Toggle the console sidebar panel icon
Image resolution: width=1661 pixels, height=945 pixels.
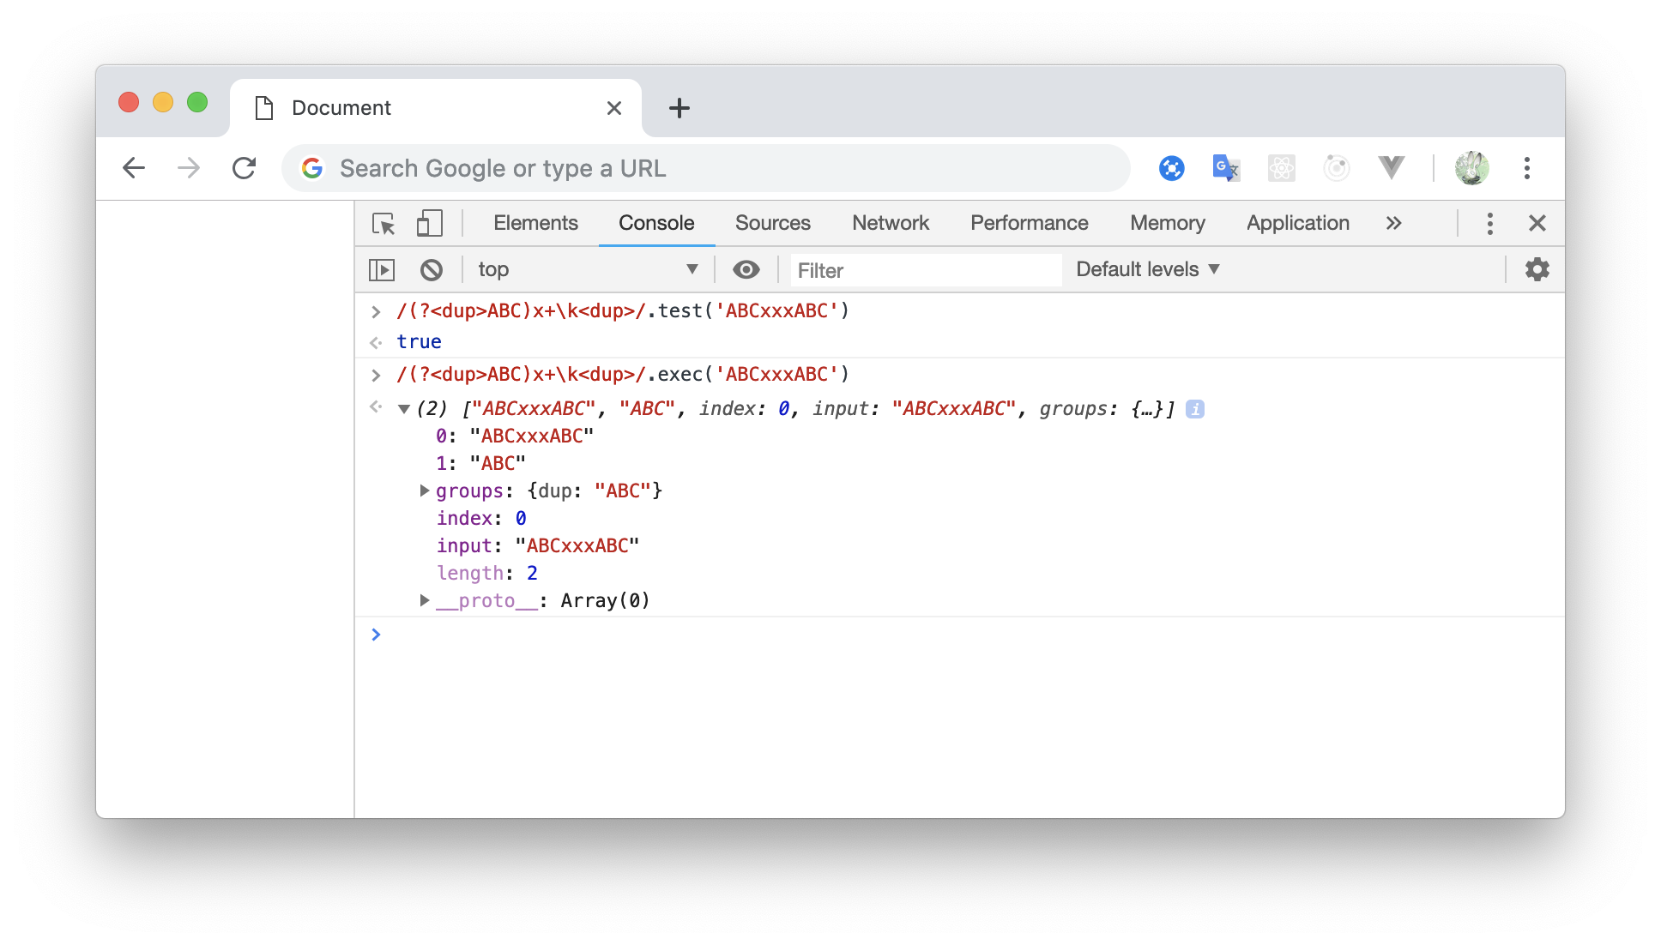click(382, 270)
